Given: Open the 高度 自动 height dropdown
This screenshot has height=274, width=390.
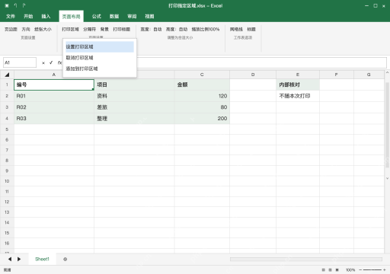Looking at the screenshot, I should [x=177, y=30].
